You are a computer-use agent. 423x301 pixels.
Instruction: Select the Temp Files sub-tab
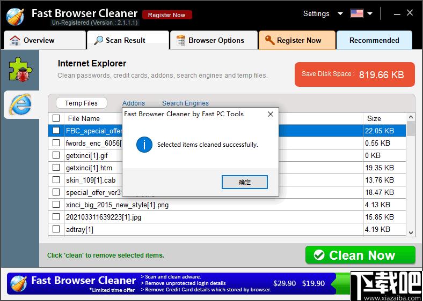[81, 103]
